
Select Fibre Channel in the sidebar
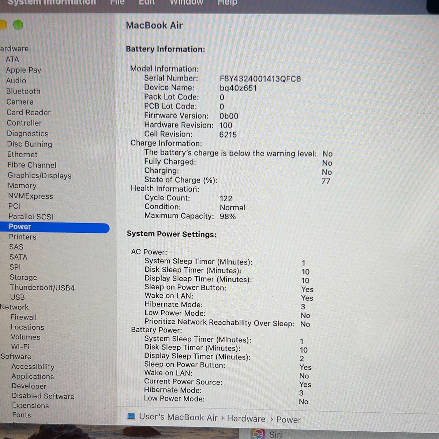pos(32,165)
